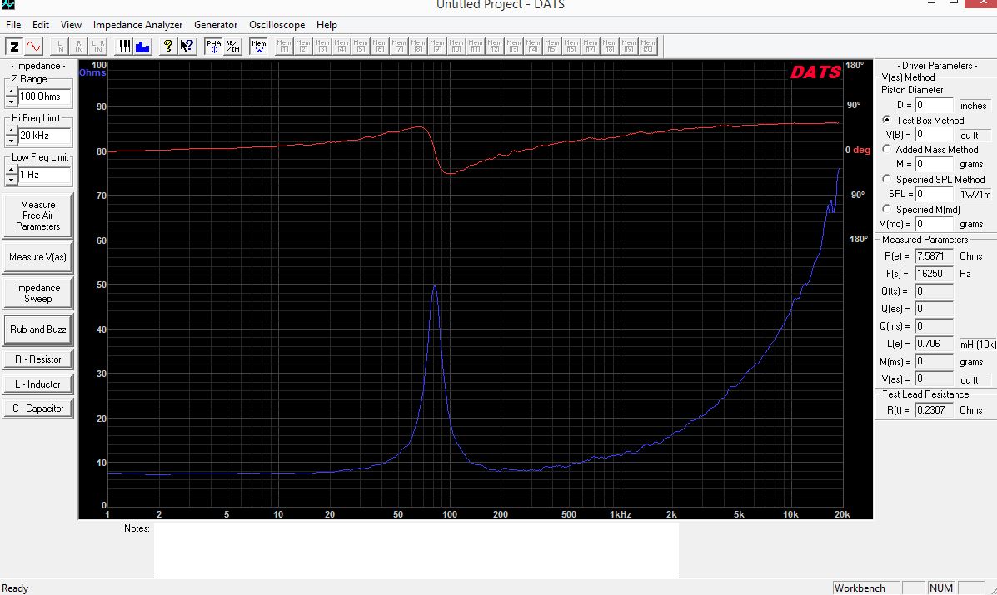Viewport: 997px width, 595px height.
Task: Select the Z impedance analyzer mode icon
Action: click(14, 47)
